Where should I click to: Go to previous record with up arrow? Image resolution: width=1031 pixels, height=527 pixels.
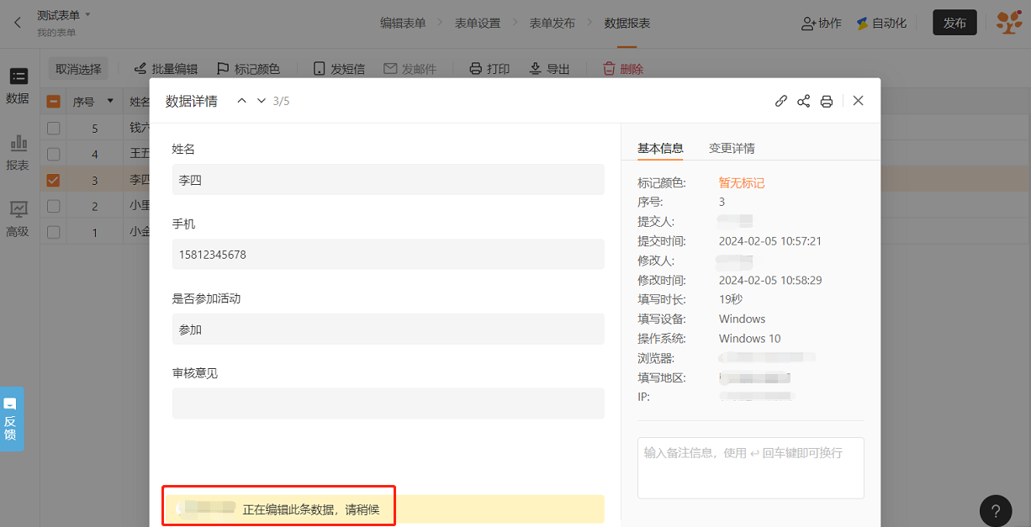coord(241,101)
